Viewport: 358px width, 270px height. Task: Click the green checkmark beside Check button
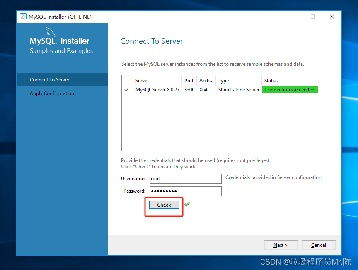187,204
